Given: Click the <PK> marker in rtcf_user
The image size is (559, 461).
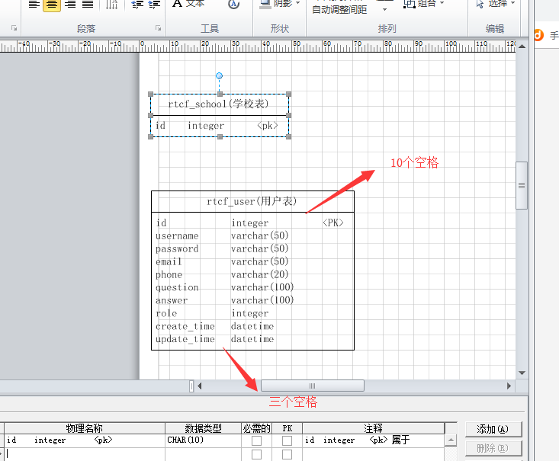Looking at the screenshot, I should click(333, 222).
